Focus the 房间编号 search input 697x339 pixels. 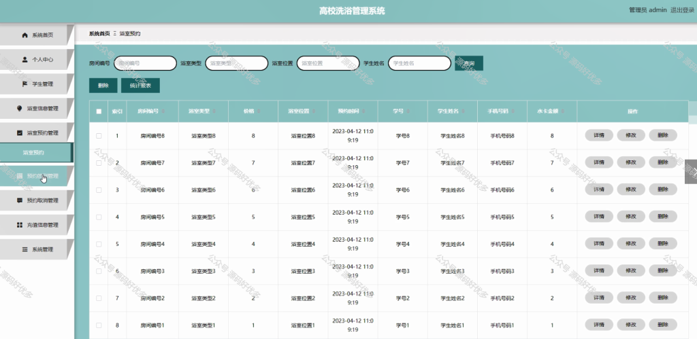[x=146, y=63]
